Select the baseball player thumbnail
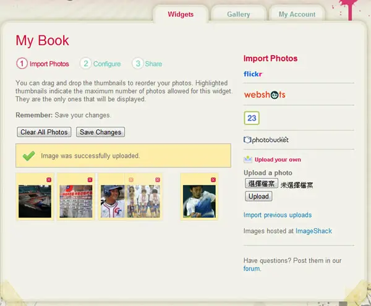Screen dimensions: 371x306 pyautogui.click(x=113, y=202)
